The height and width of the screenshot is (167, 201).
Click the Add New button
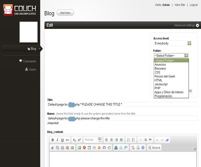65,13
